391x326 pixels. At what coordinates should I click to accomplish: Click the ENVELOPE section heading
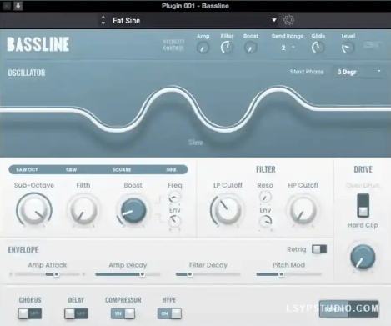point(23,250)
